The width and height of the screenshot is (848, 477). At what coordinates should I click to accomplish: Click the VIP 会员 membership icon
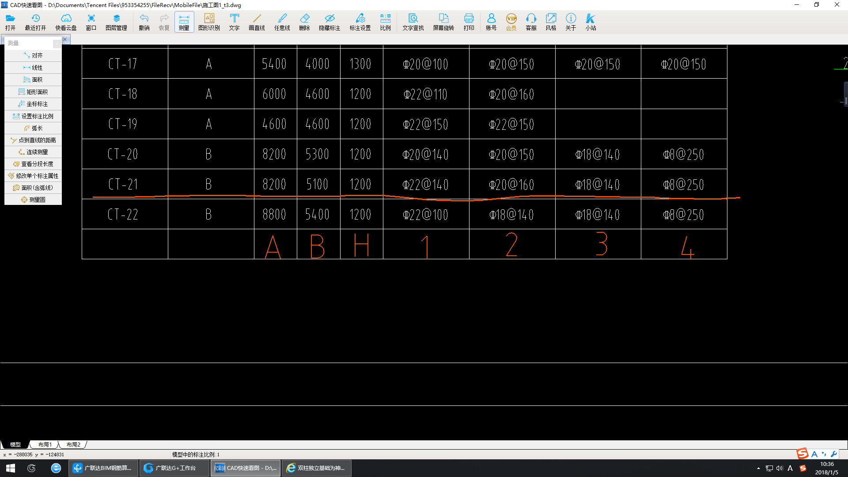(x=511, y=22)
